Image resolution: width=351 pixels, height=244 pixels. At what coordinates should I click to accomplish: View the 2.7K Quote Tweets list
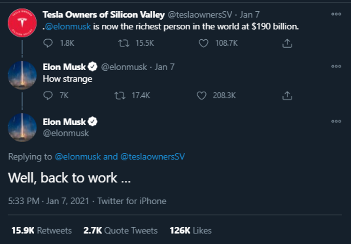(120, 231)
